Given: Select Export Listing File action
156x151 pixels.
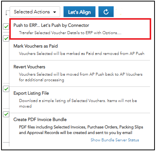Looking at the screenshot, I should click(80, 100).
